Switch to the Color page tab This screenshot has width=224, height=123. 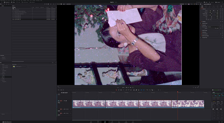119,122
